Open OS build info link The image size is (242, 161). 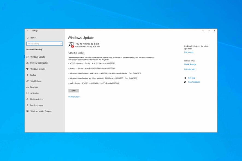[190, 69]
